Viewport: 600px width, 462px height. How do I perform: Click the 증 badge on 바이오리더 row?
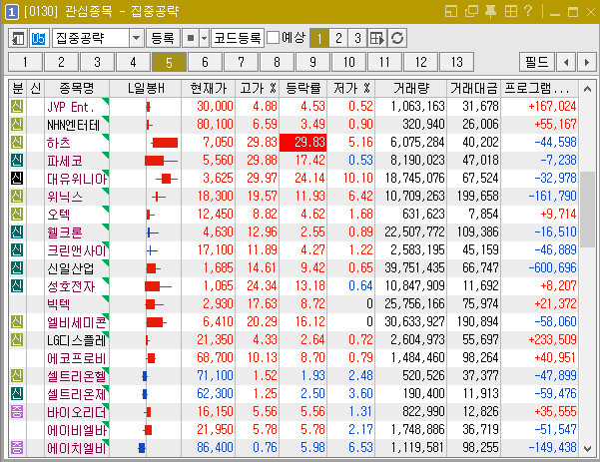[17, 411]
